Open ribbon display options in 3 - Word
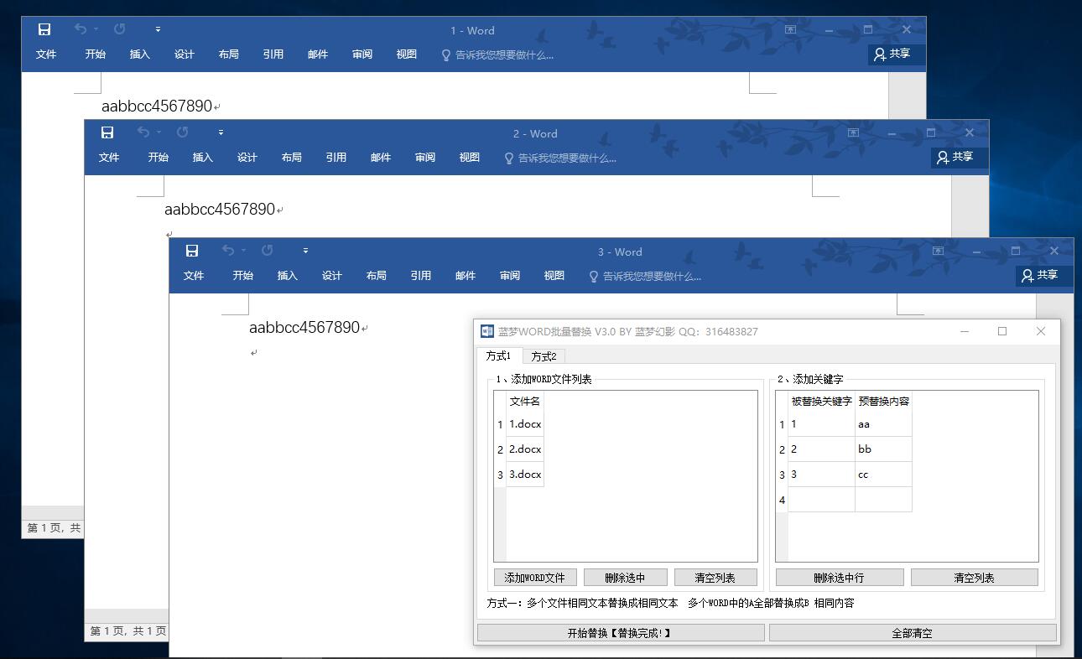 (x=938, y=251)
